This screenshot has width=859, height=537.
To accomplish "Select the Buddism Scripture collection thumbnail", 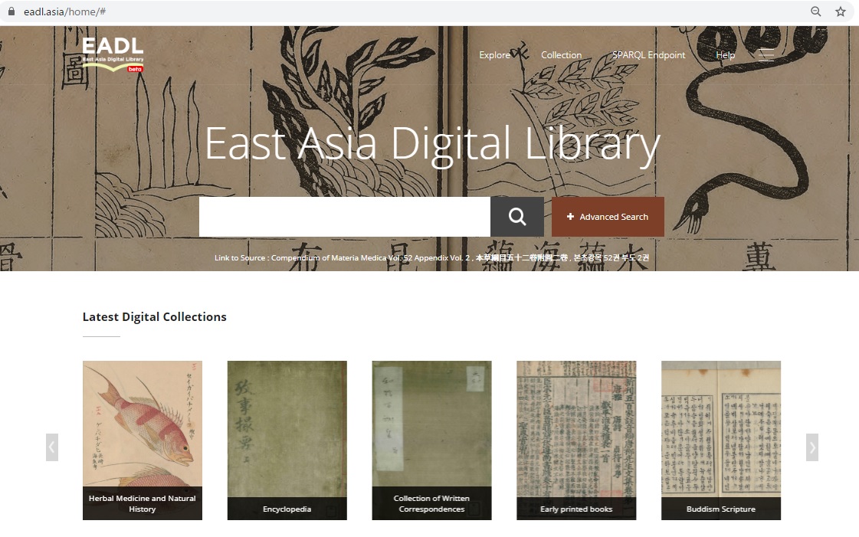I will (x=720, y=440).
